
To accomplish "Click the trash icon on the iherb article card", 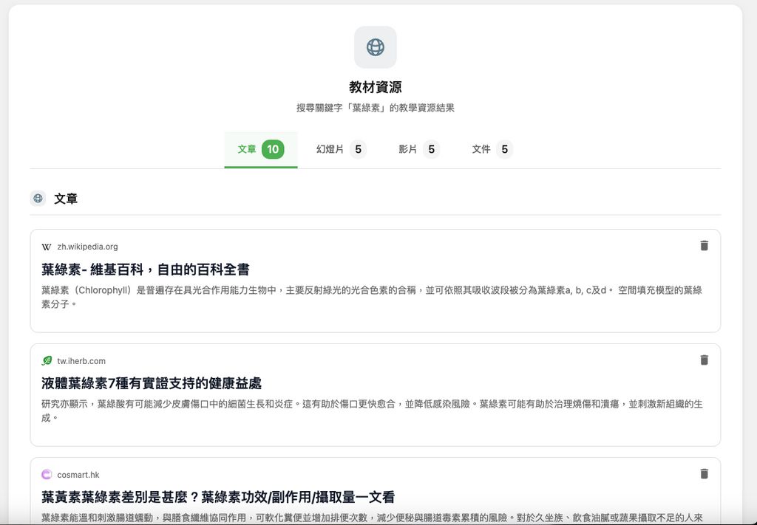I will [x=703, y=360].
